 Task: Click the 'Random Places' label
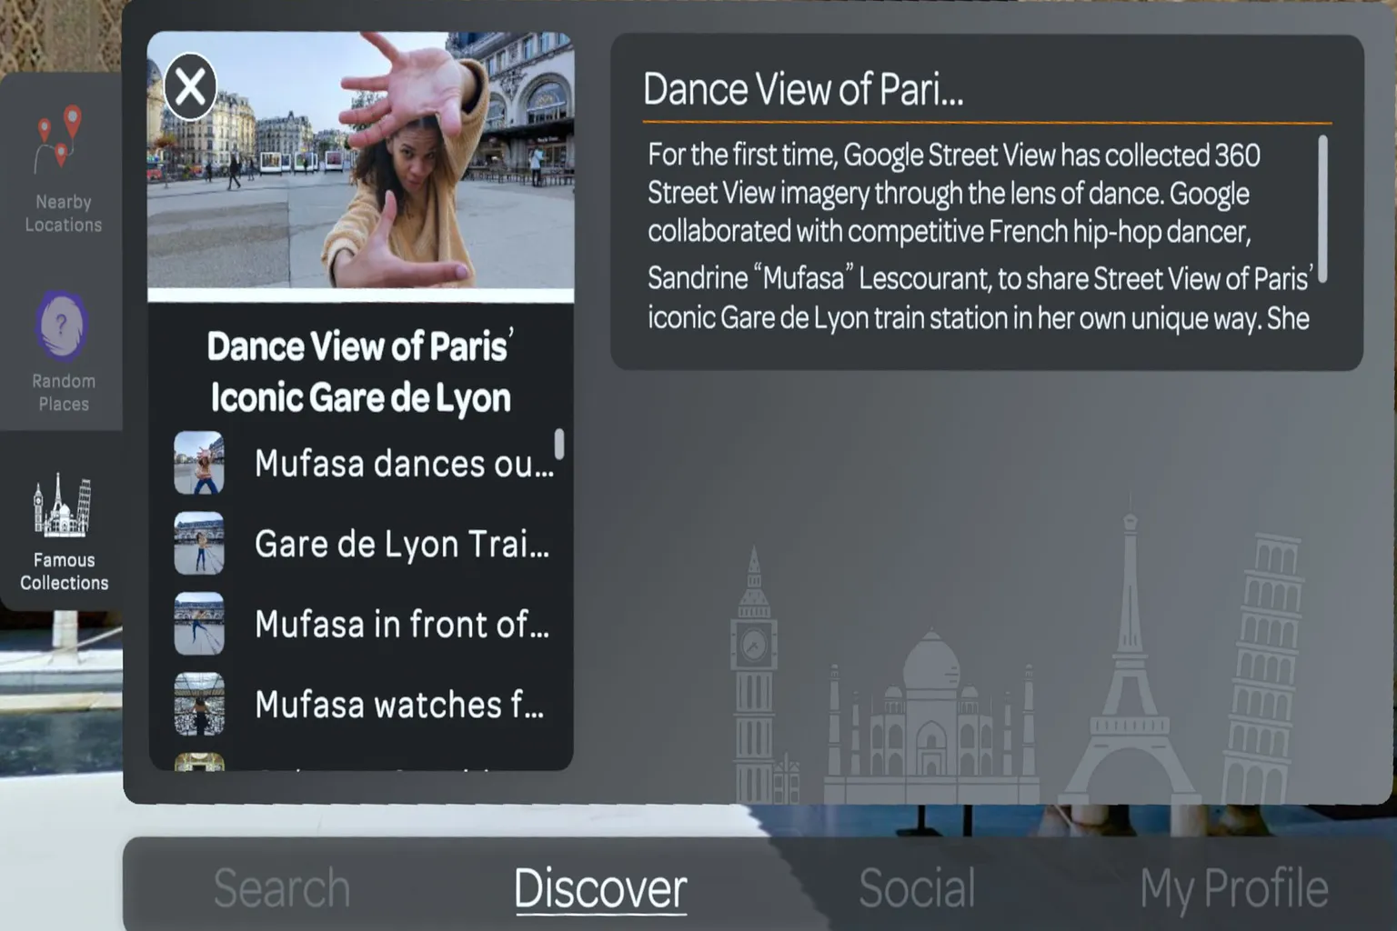coord(64,392)
